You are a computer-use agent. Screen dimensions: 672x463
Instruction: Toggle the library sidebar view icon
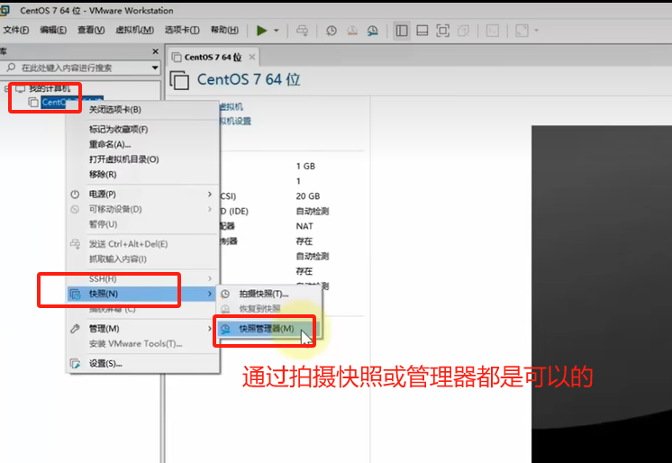[402, 31]
